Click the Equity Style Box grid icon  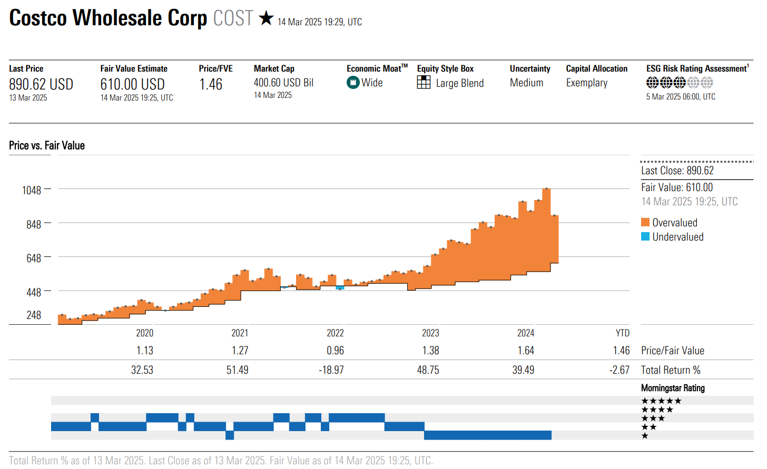pyautogui.click(x=424, y=82)
